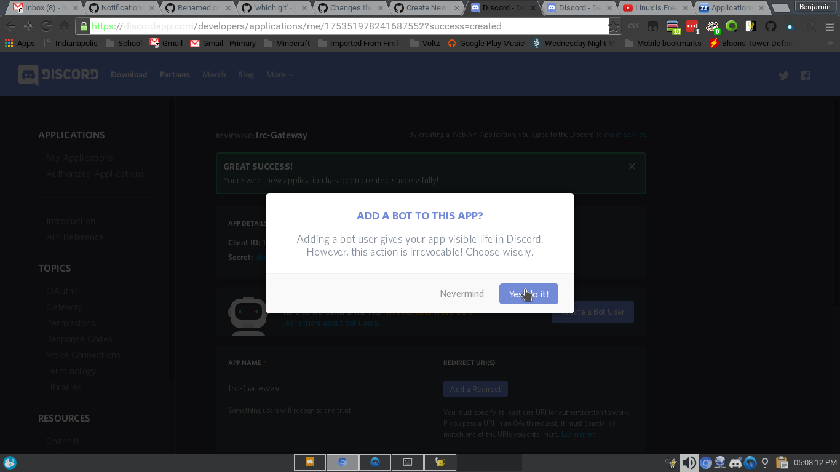
Task: Open the system launcher menu icon
Action: [10, 463]
